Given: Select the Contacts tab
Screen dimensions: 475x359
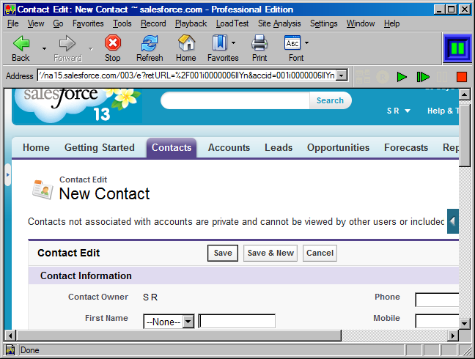Looking at the screenshot, I should [x=172, y=147].
